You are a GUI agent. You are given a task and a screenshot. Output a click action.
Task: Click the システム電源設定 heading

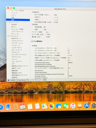click(x=37, y=41)
